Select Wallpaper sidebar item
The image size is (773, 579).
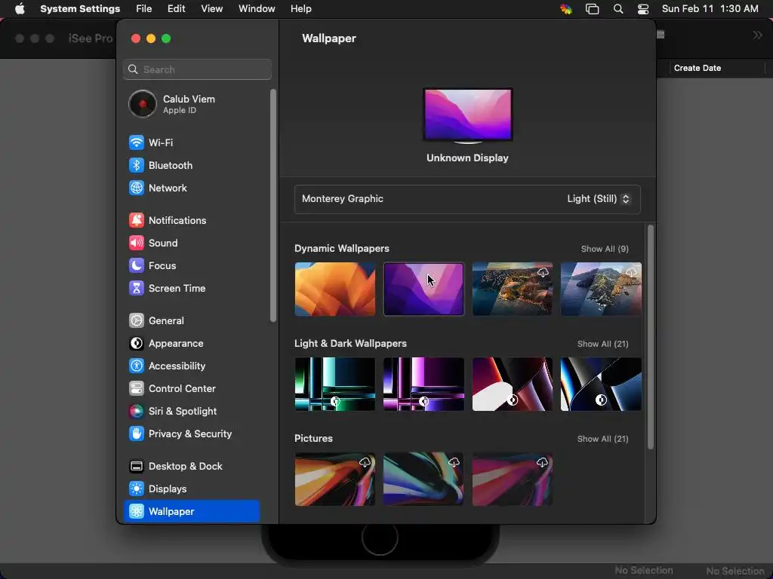pyautogui.click(x=191, y=512)
